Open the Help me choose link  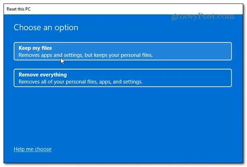(33, 149)
